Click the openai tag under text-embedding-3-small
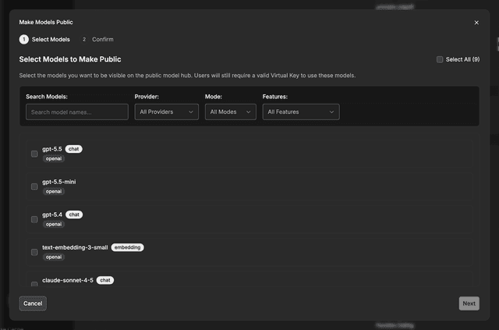The image size is (499, 330). 54,257
